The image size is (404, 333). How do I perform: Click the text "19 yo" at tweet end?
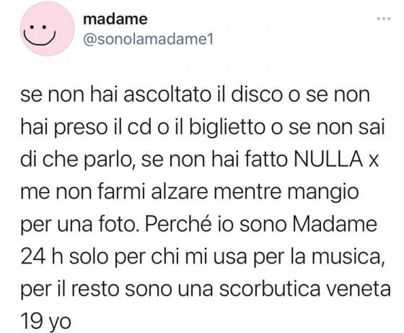coord(45,322)
